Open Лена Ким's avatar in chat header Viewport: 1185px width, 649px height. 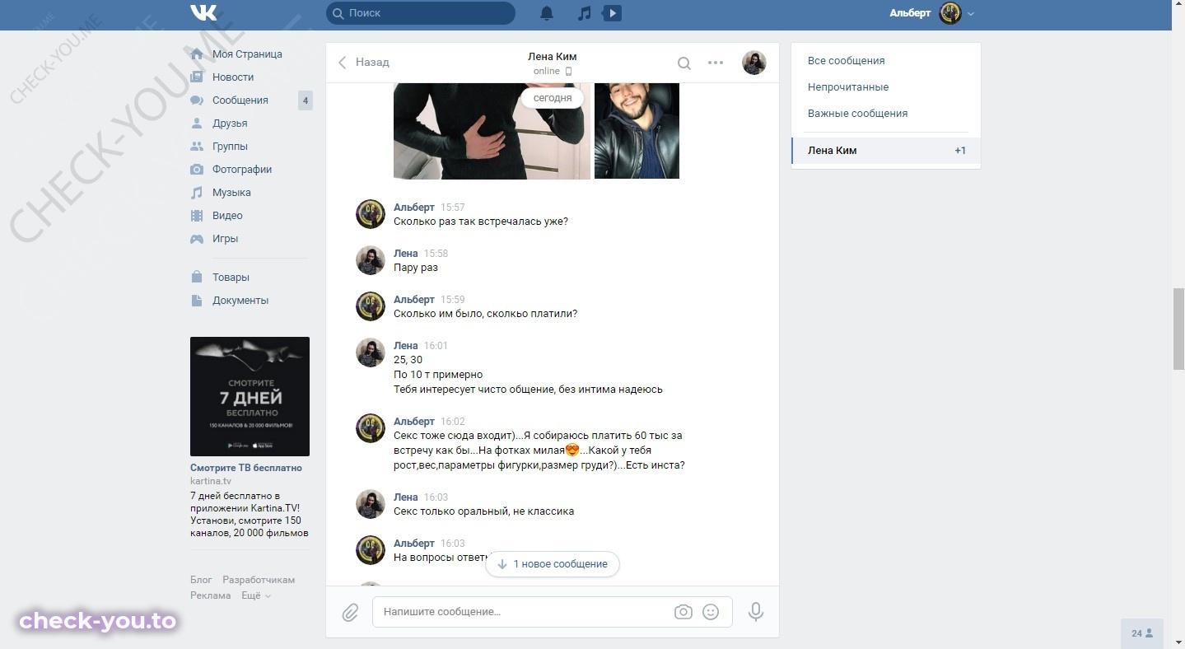[754, 63]
